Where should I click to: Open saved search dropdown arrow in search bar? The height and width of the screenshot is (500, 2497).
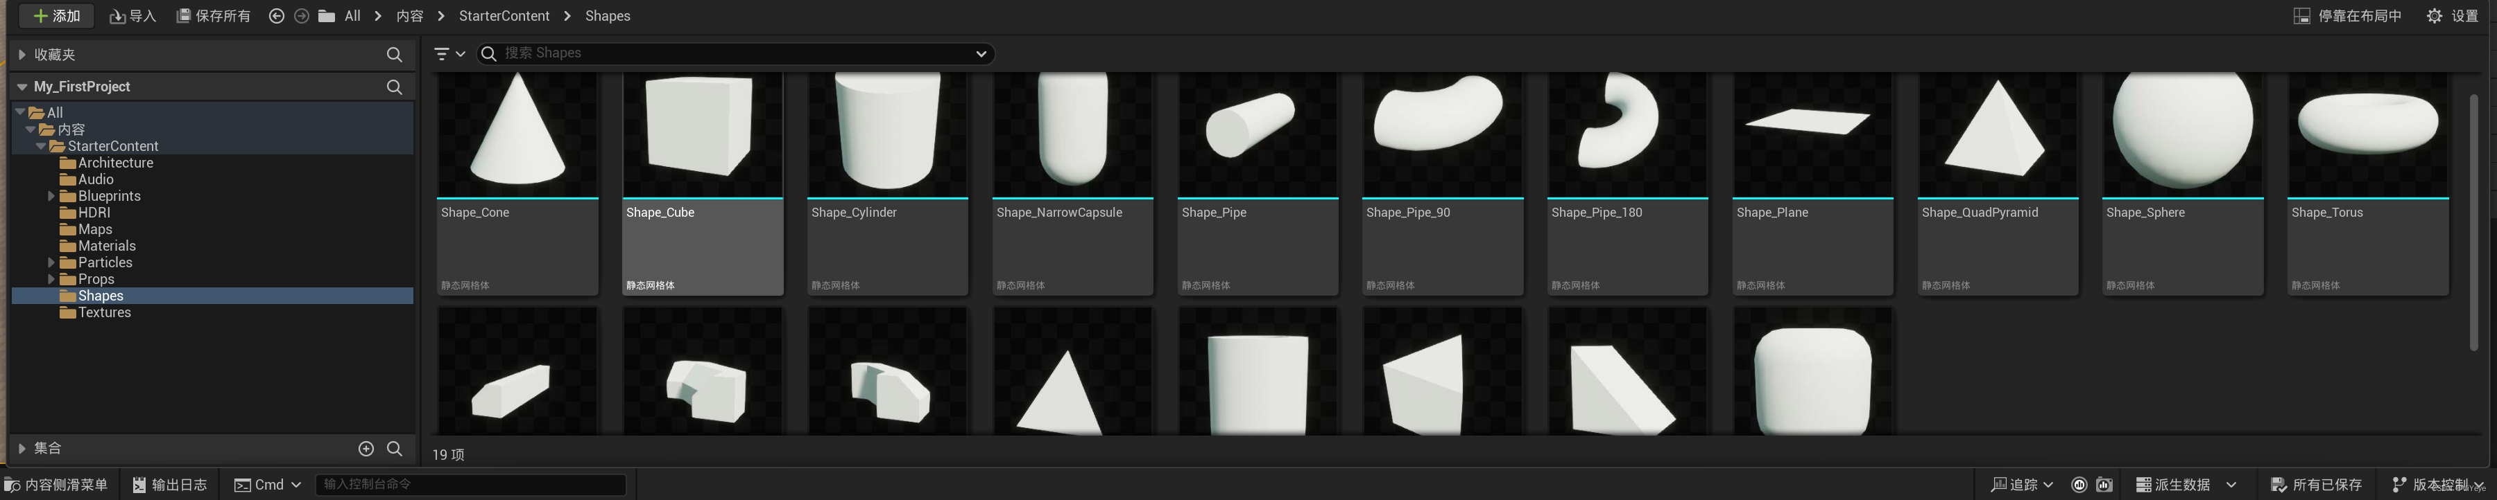[981, 54]
